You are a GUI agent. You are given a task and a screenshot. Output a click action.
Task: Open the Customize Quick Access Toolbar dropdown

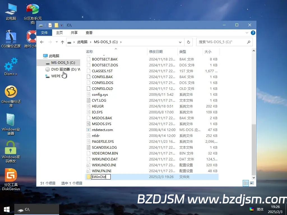[61, 25]
